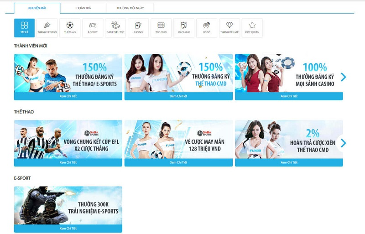The height and width of the screenshot is (234, 365).
Task: Open the Thưởng Mỗi Ngày tab
Action: coord(130,8)
